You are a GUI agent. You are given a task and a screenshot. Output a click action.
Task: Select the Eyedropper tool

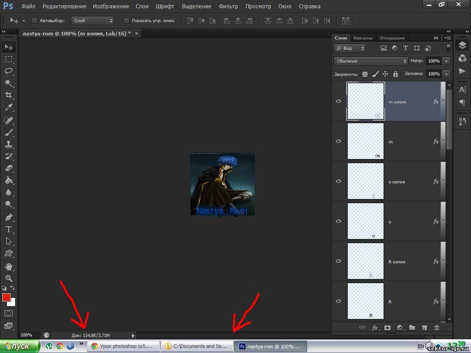[x=9, y=107]
